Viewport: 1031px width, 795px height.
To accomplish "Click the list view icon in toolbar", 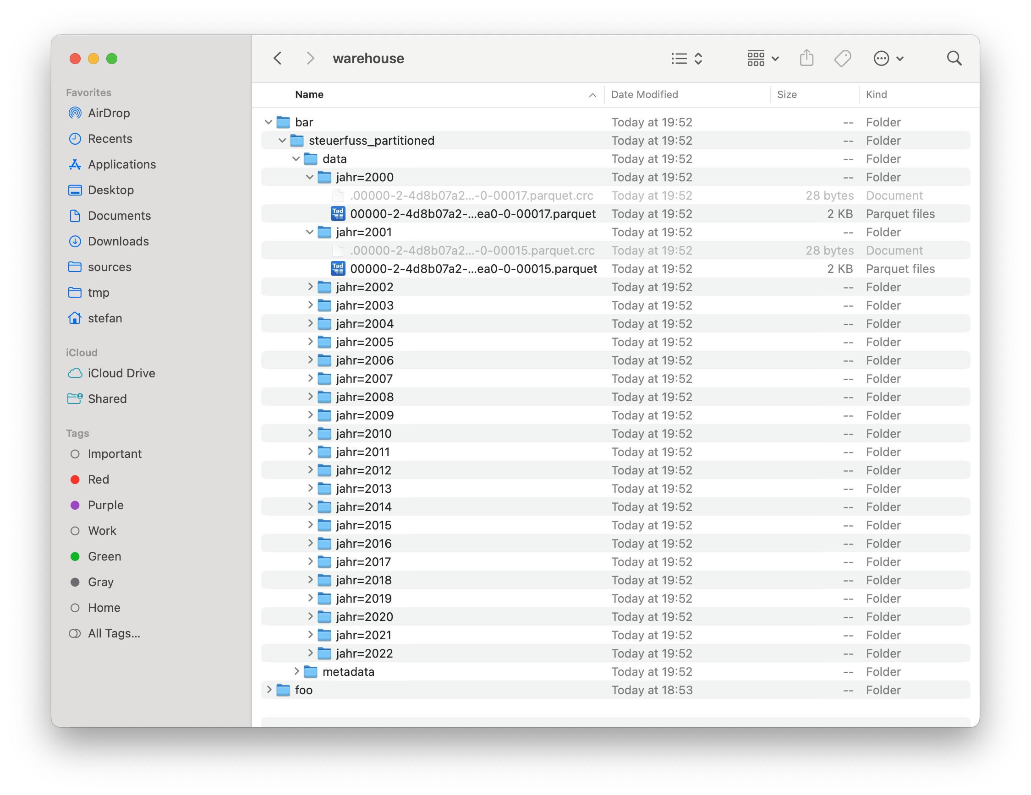I will coord(677,59).
